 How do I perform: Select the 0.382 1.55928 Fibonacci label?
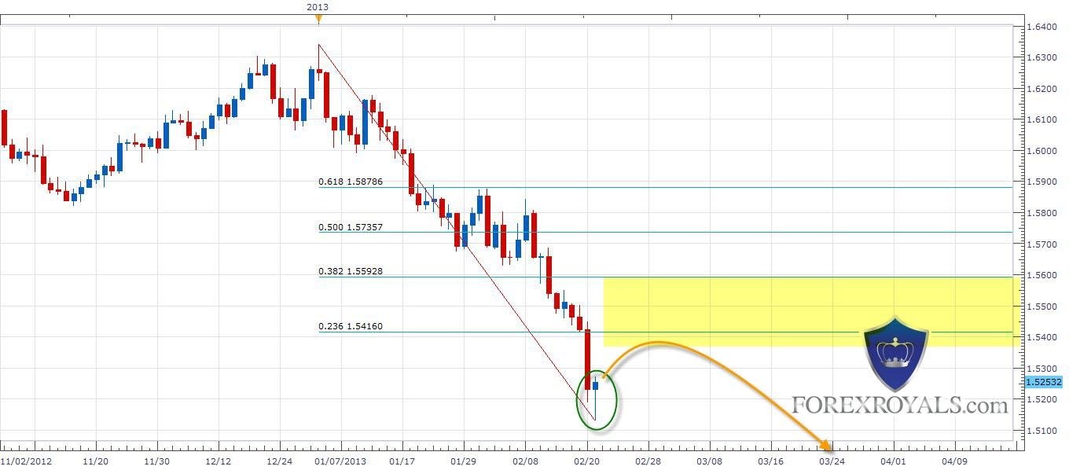pyautogui.click(x=351, y=271)
